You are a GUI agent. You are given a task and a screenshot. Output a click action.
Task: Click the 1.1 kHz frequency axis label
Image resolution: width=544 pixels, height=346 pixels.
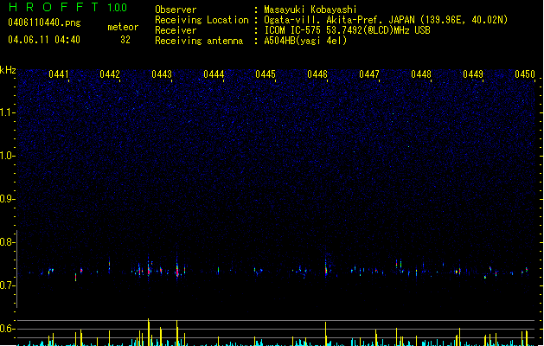click(8, 112)
